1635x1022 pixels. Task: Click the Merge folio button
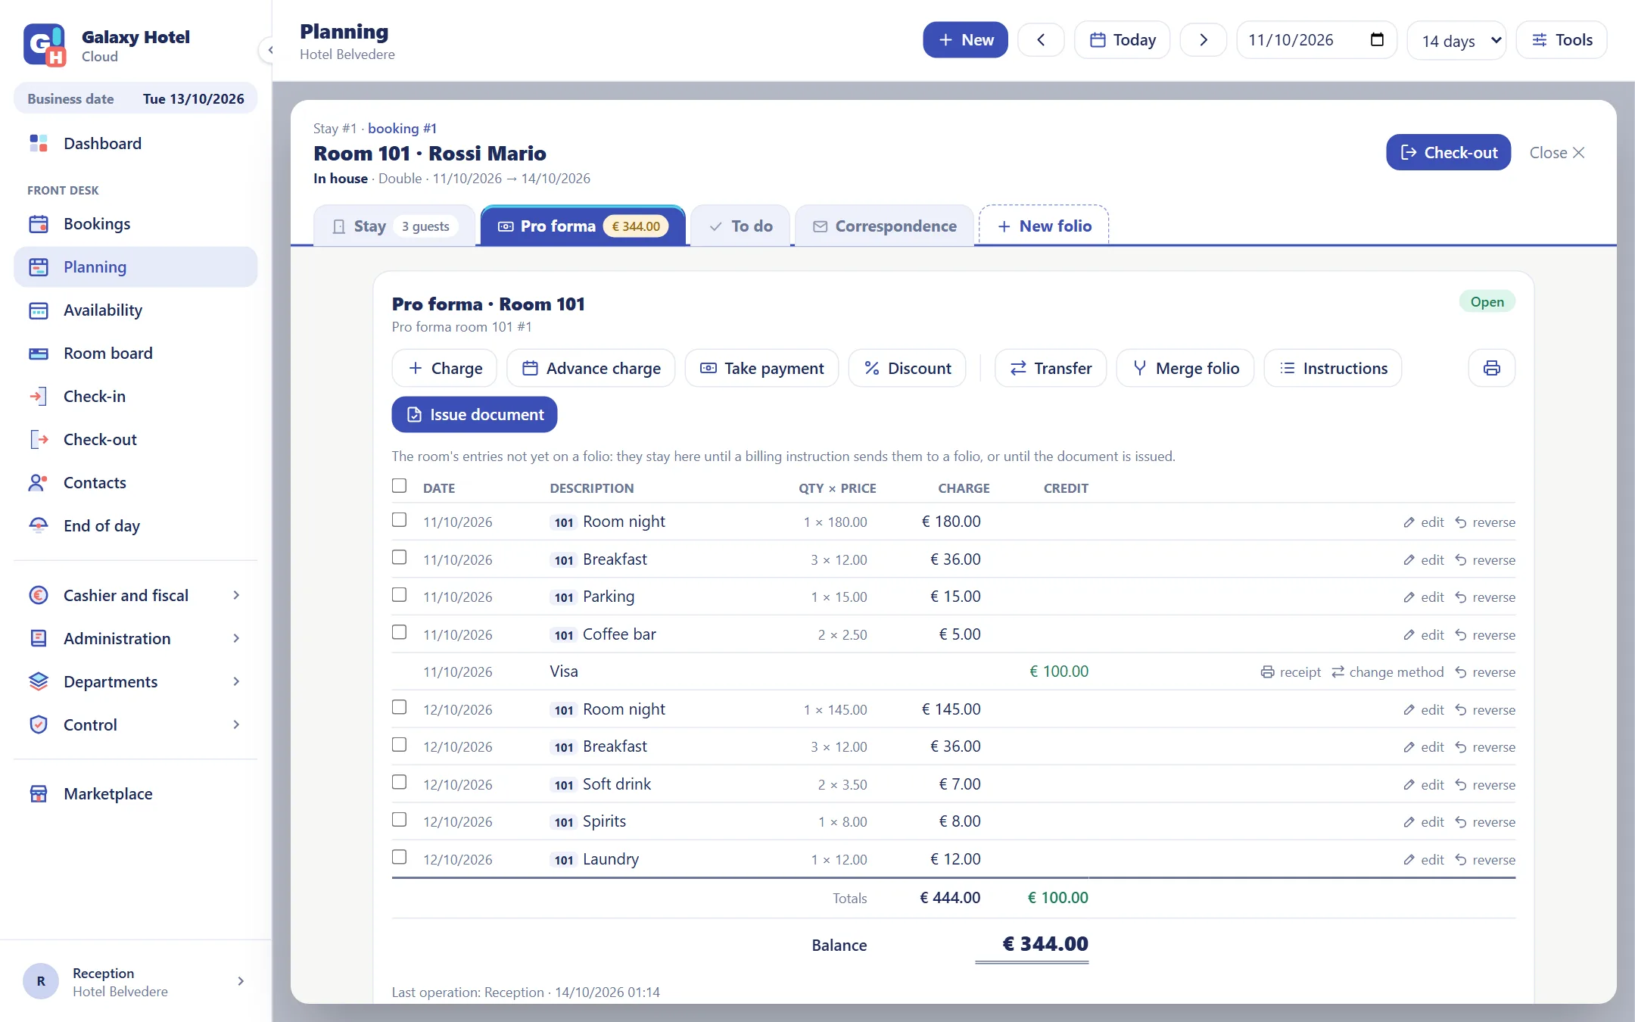pyautogui.click(x=1185, y=368)
